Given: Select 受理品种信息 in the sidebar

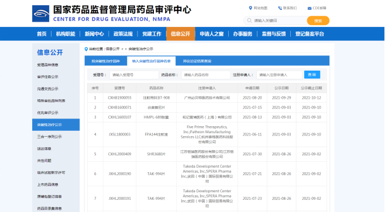Looking at the screenshot, I should tap(47, 65).
